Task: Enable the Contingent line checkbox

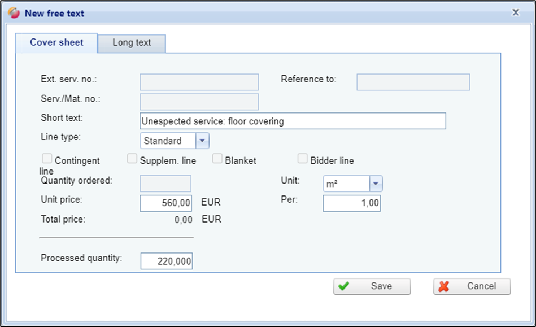Action: coord(47,159)
